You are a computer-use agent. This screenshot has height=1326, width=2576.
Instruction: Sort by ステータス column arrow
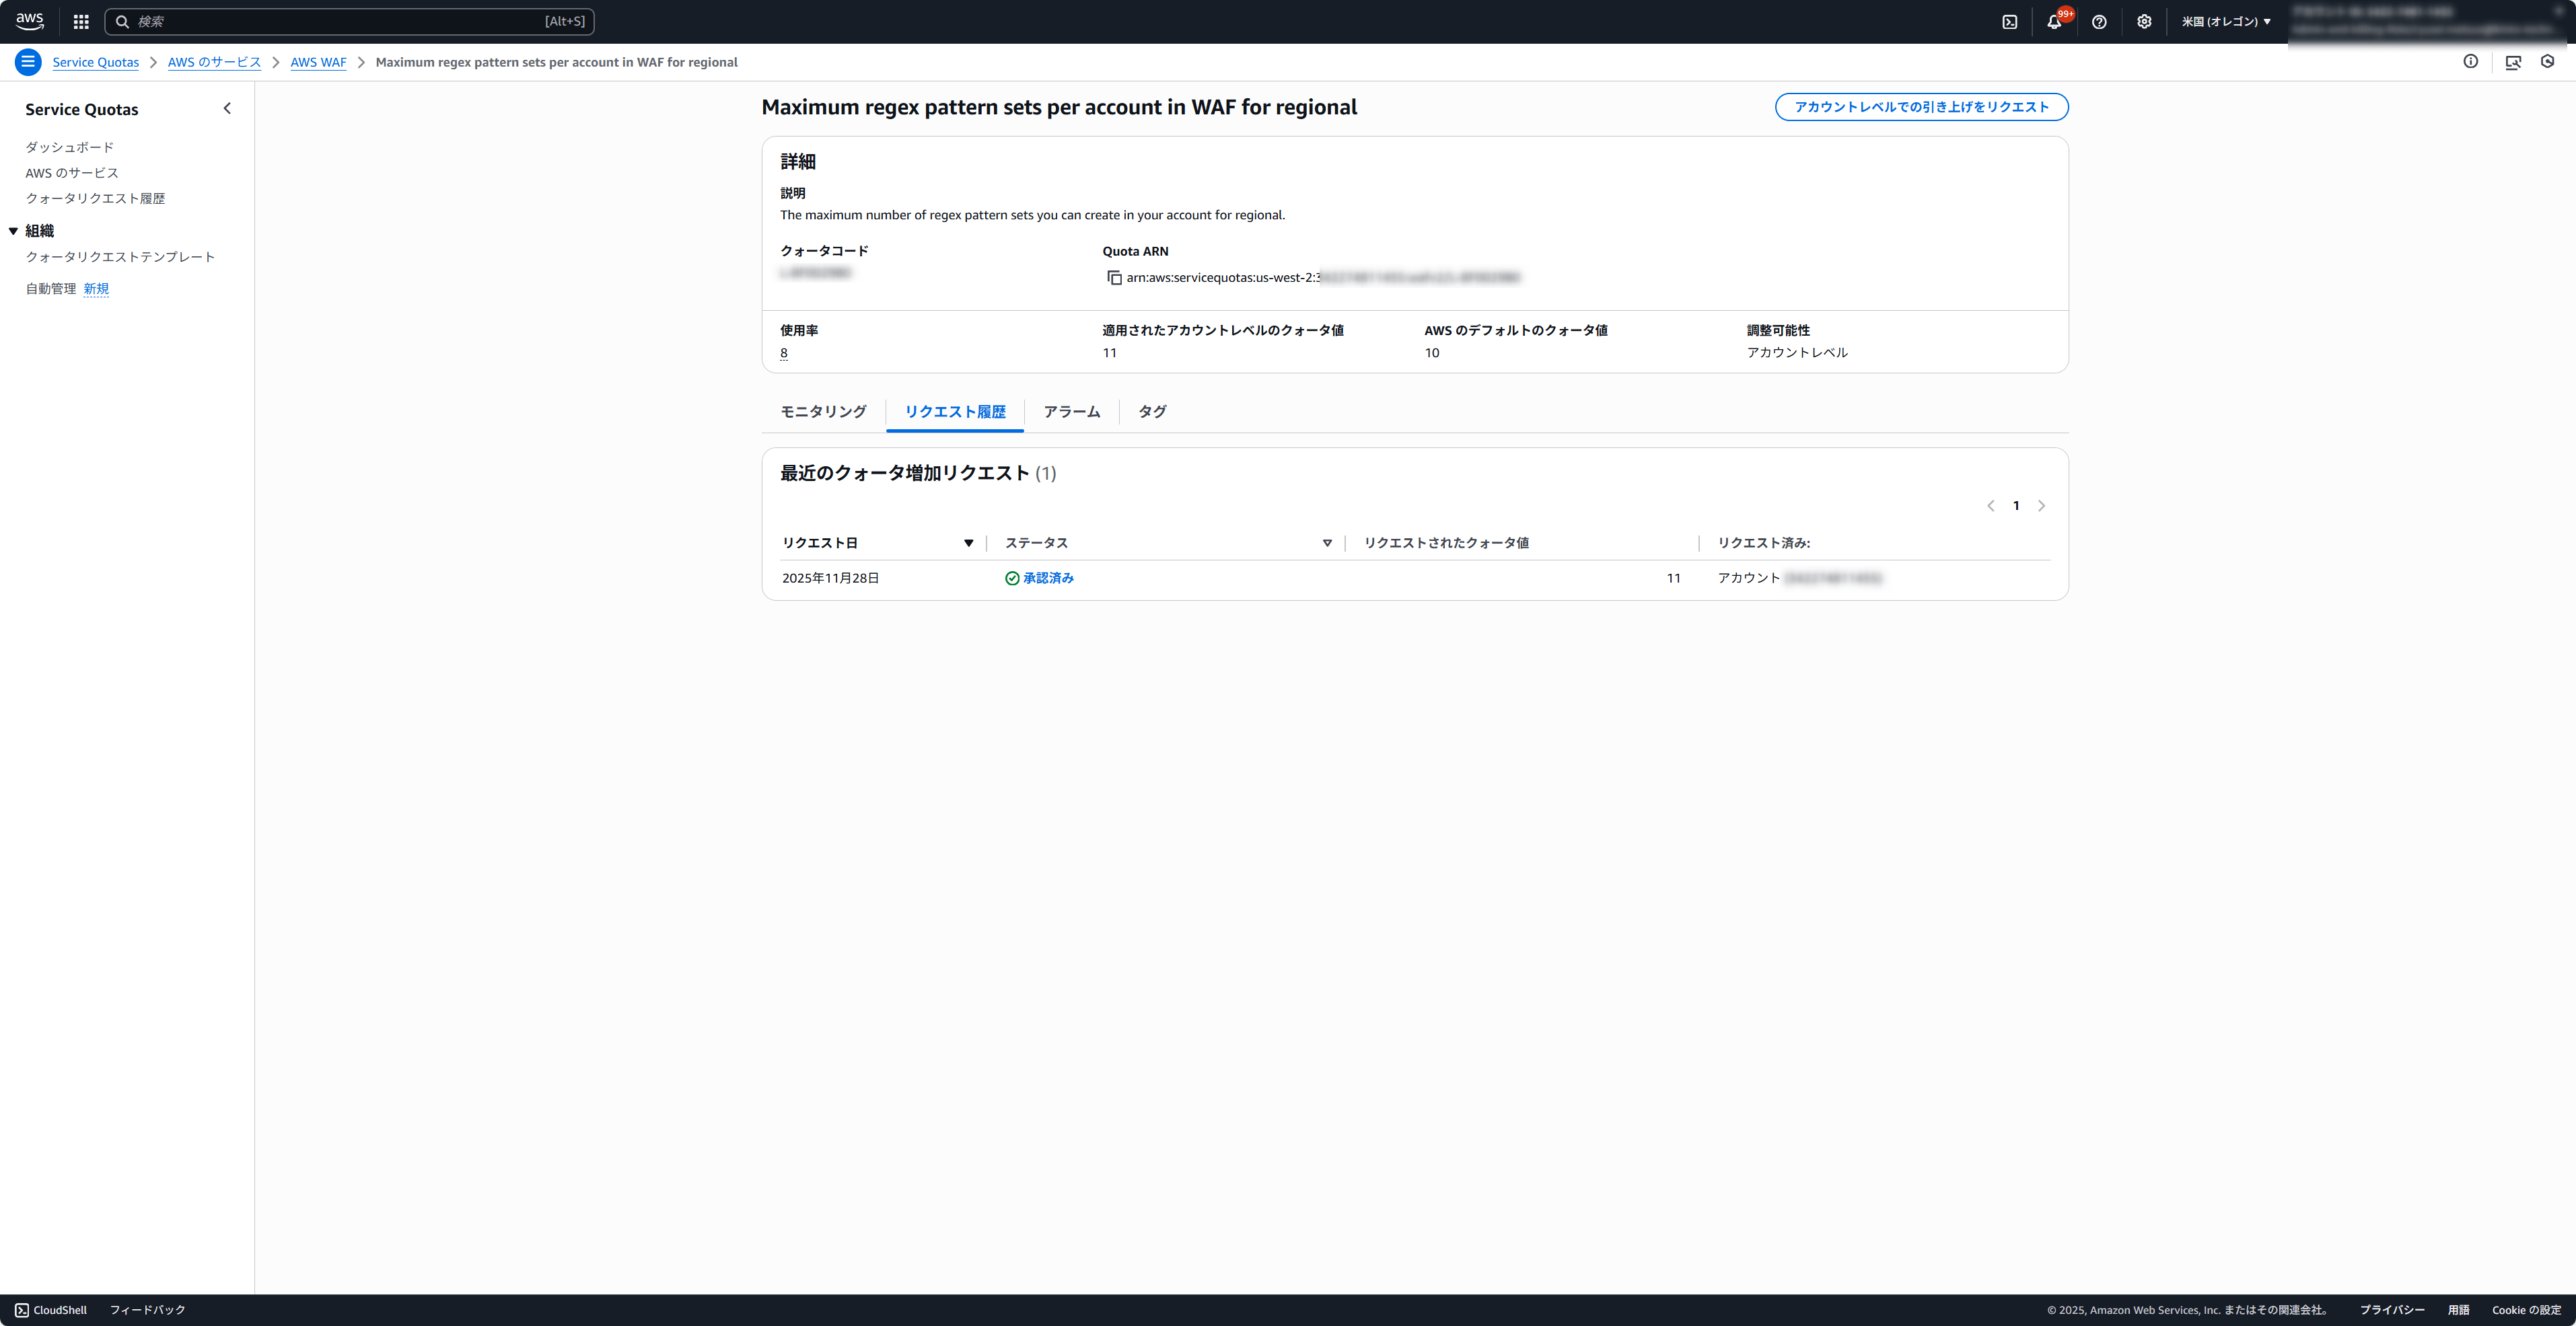[x=1327, y=543]
